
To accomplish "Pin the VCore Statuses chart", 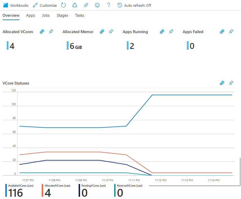I will point(231,83).
